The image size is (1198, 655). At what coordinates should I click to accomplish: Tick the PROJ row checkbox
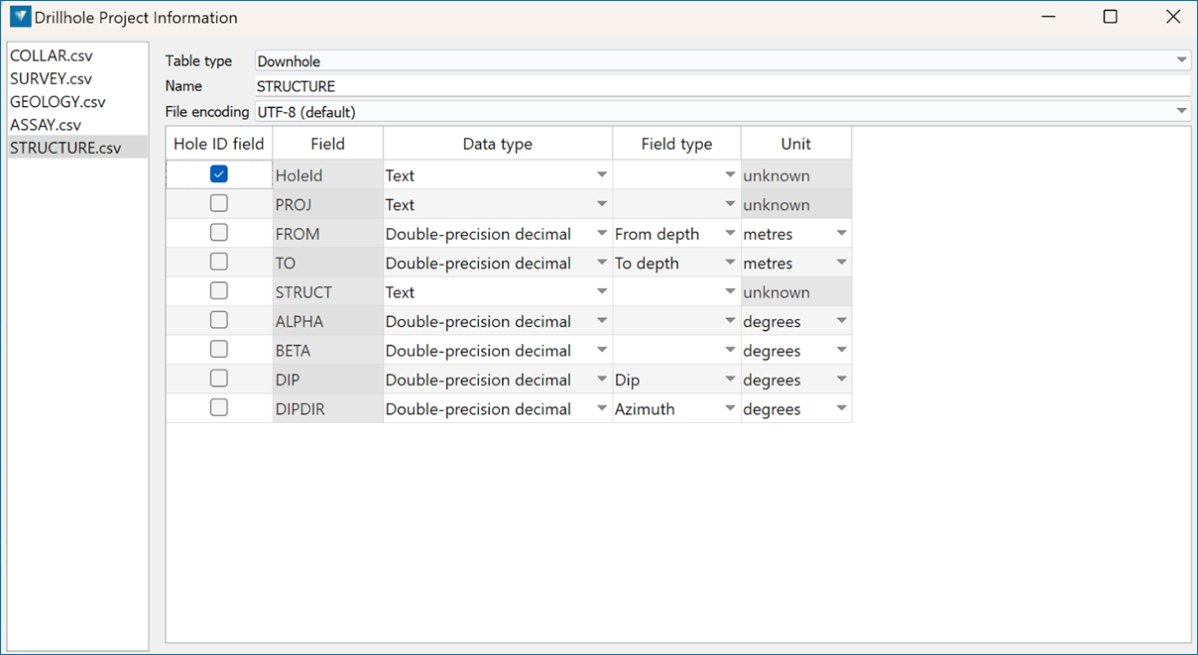pyautogui.click(x=219, y=204)
